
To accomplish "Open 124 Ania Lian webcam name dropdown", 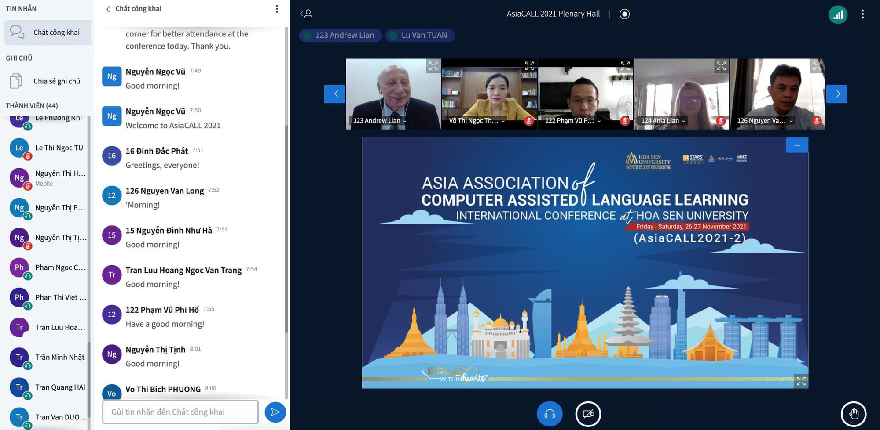I will [x=663, y=121].
